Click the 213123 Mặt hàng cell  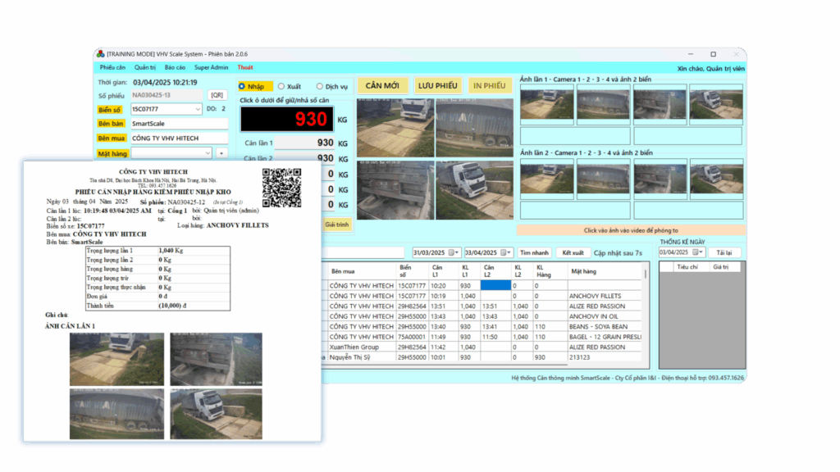605,357
